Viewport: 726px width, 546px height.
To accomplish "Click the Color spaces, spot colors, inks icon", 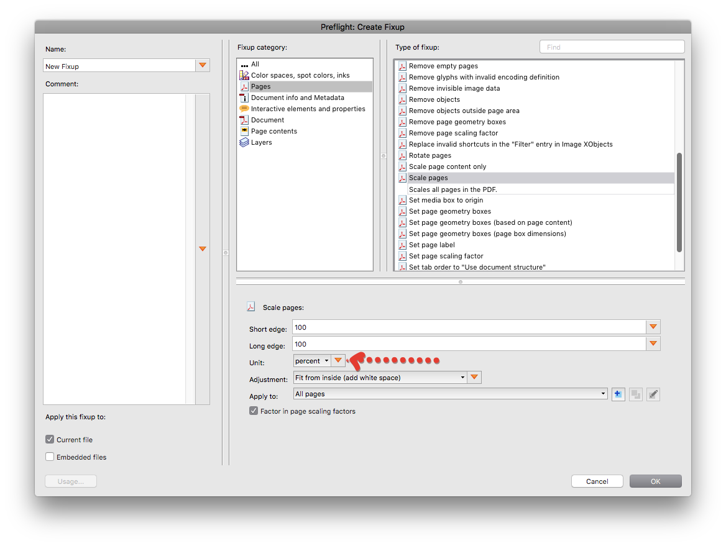I will pos(244,75).
